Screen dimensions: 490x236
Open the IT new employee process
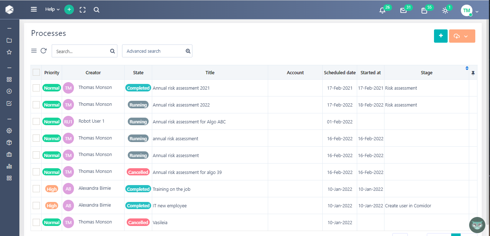tap(169, 206)
